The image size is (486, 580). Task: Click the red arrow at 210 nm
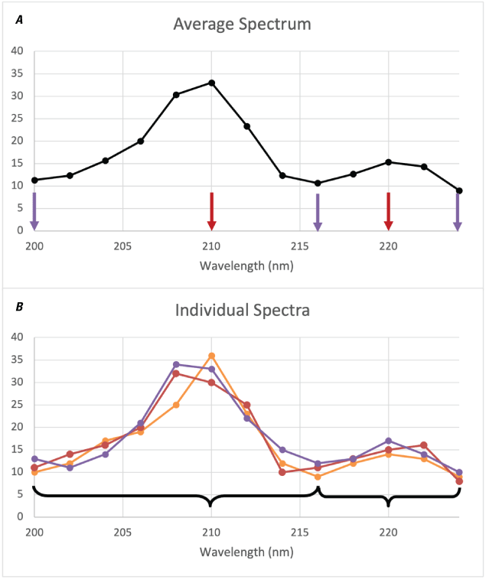click(x=212, y=211)
